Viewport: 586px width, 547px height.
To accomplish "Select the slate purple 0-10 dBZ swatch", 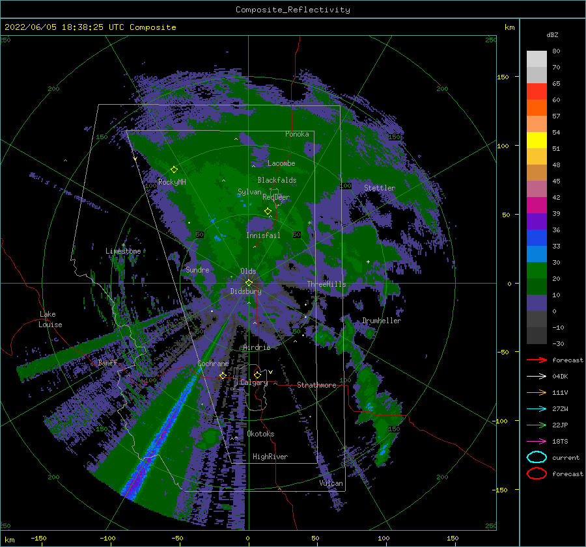I will [x=537, y=303].
